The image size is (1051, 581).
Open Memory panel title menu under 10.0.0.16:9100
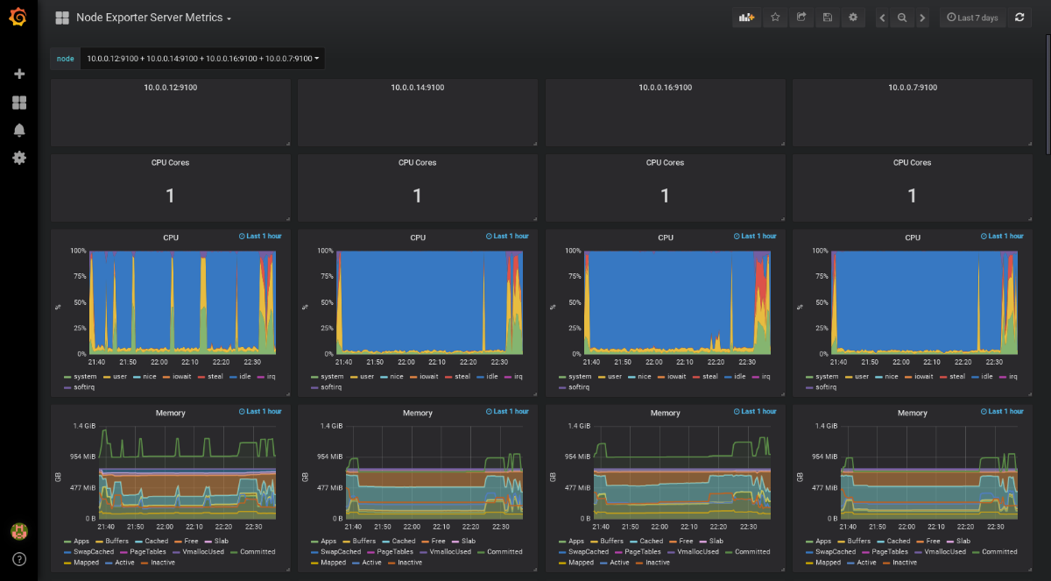point(666,413)
